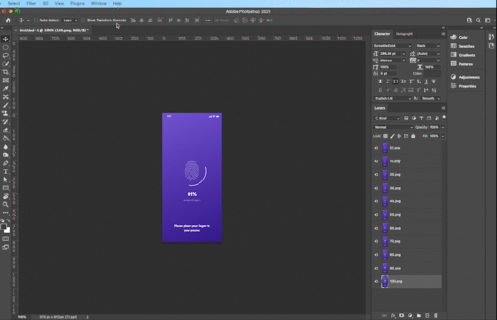Image resolution: width=497 pixels, height=320 pixels.
Task: Select the Untitled-1 document tab
Action: pos(52,30)
